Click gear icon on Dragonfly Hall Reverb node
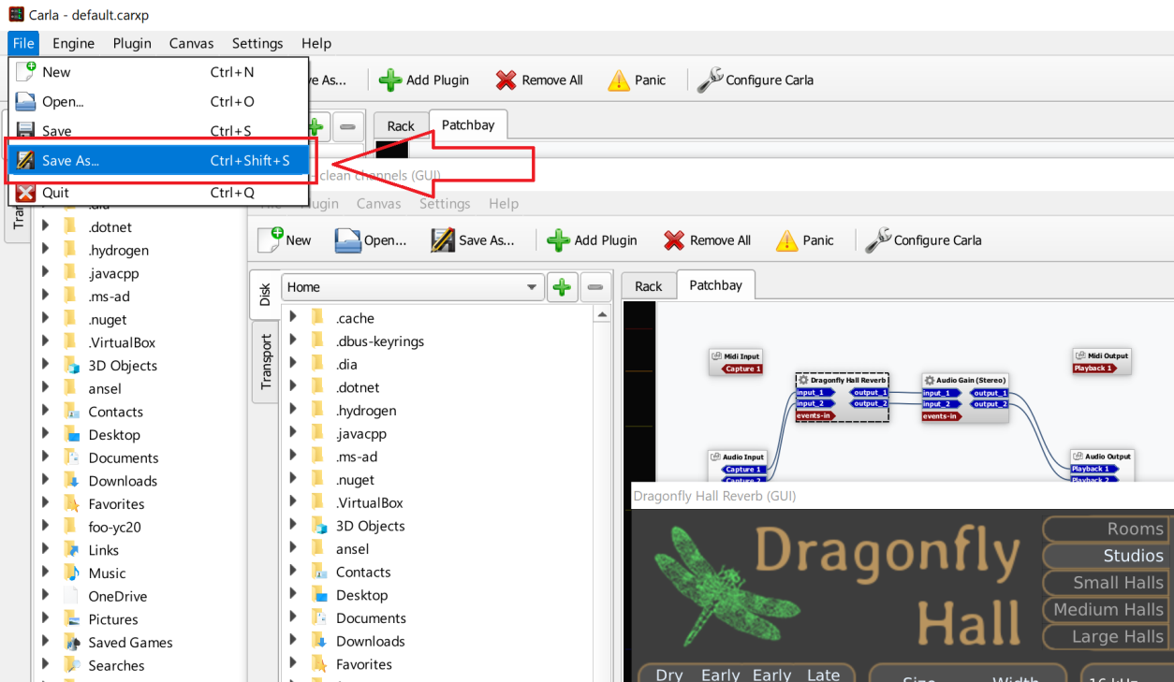This screenshot has height=682, width=1174. [803, 381]
